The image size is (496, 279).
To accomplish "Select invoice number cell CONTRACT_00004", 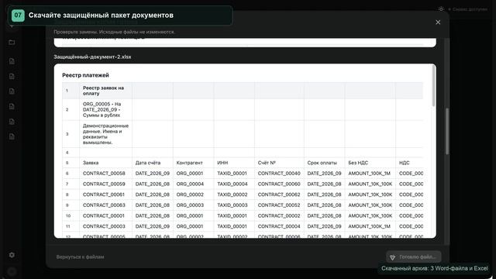I will [279, 226].
